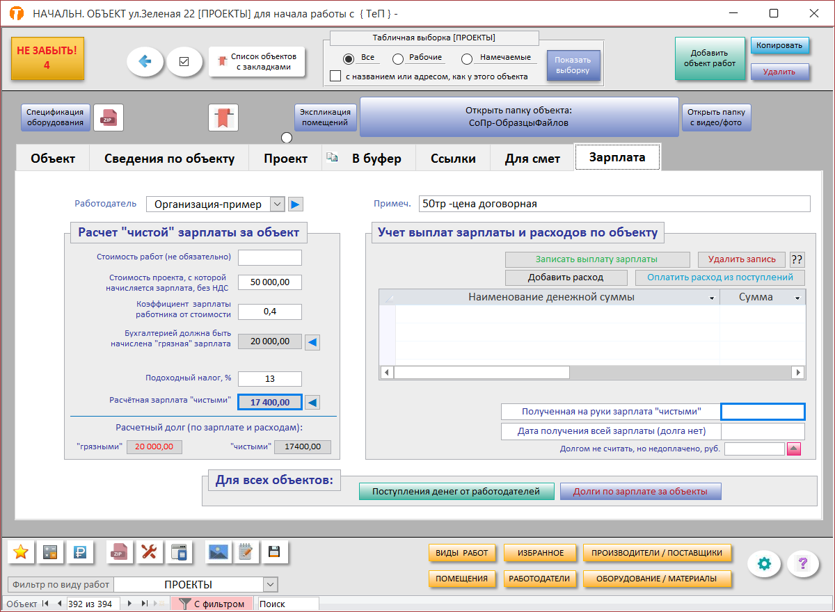Click the picture image icon in the bottom toolbar
The width and height of the screenshot is (835, 612).
[x=219, y=552]
